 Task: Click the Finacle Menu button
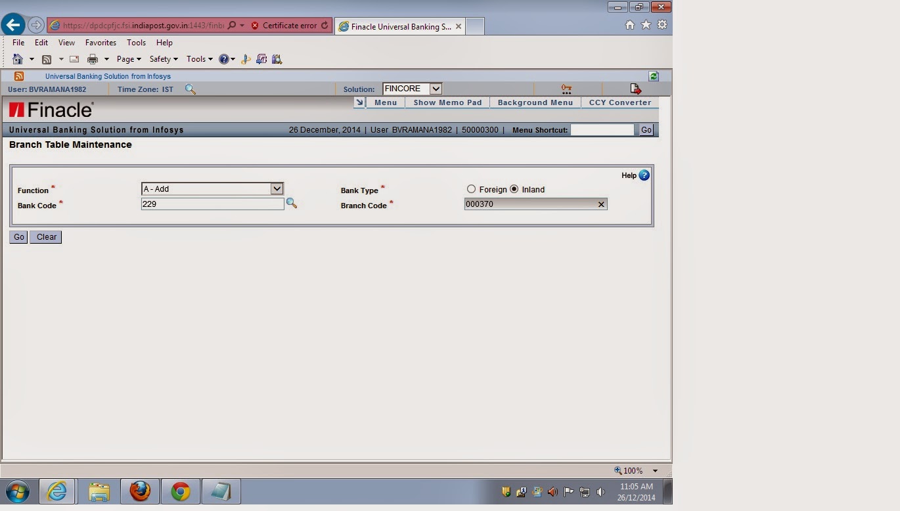point(386,102)
